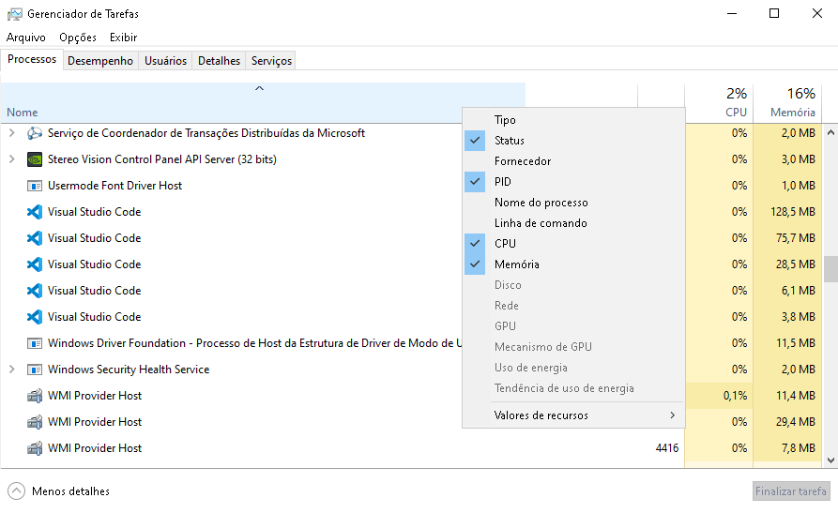Click the WMI Provider Host icon using 11,4 MB

[35, 396]
